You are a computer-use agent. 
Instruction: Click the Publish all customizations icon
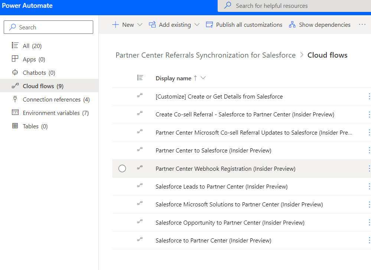point(209,25)
